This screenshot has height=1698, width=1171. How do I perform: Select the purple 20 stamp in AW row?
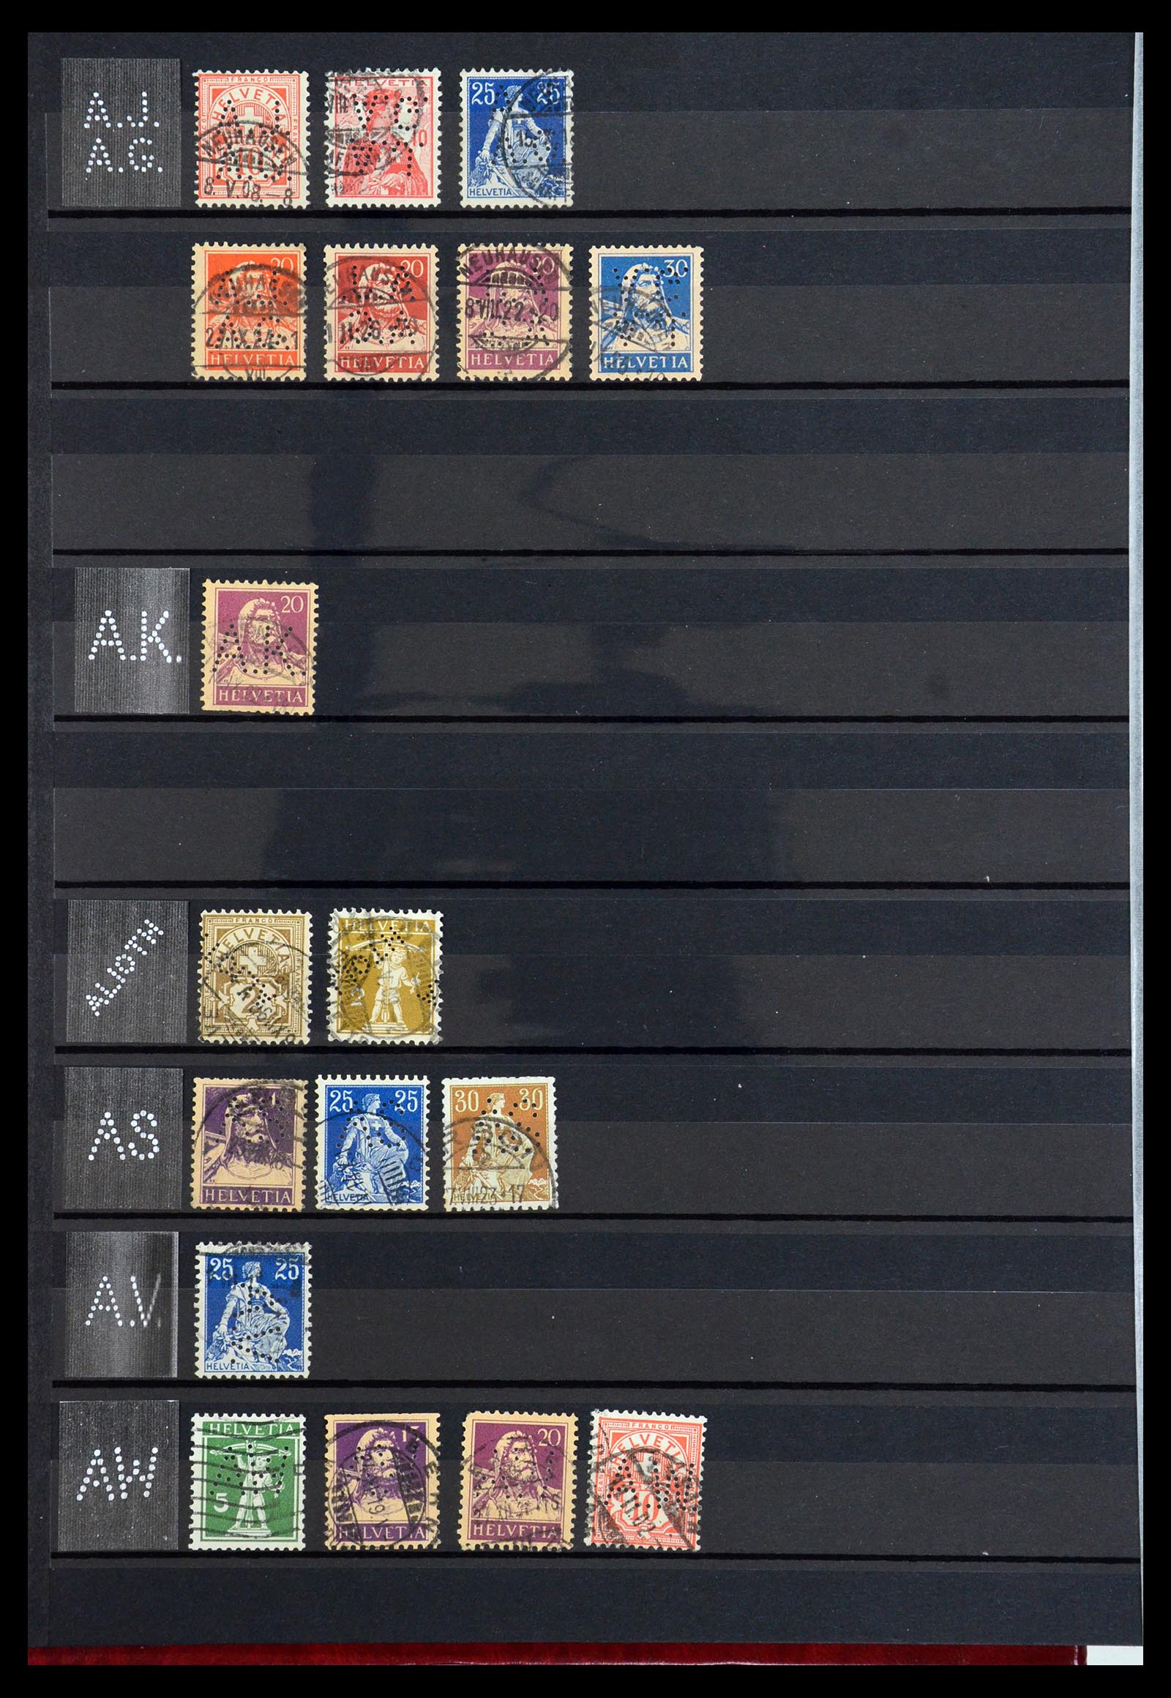tap(520, 1480)
